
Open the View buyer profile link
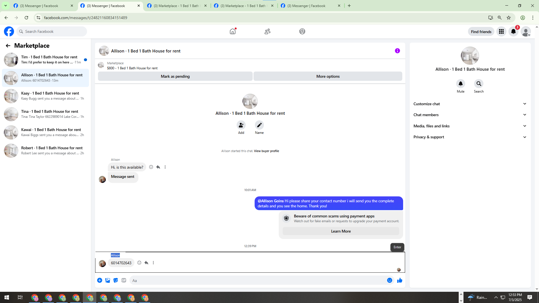[x=266, y=151]
